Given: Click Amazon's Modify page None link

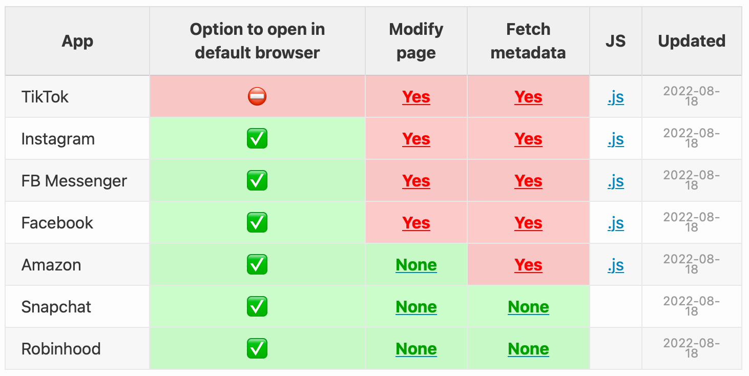Looking at the screenshot, I should coord(416,265).
